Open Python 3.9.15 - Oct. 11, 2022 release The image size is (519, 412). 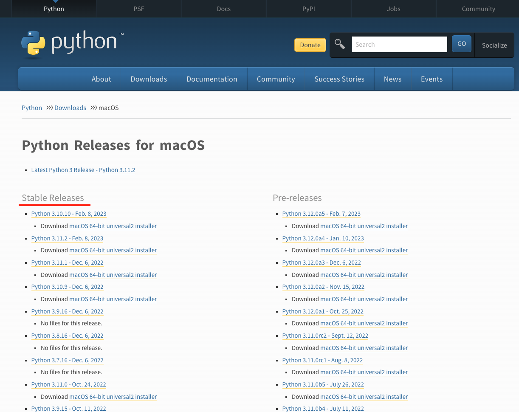coord(68,409)
